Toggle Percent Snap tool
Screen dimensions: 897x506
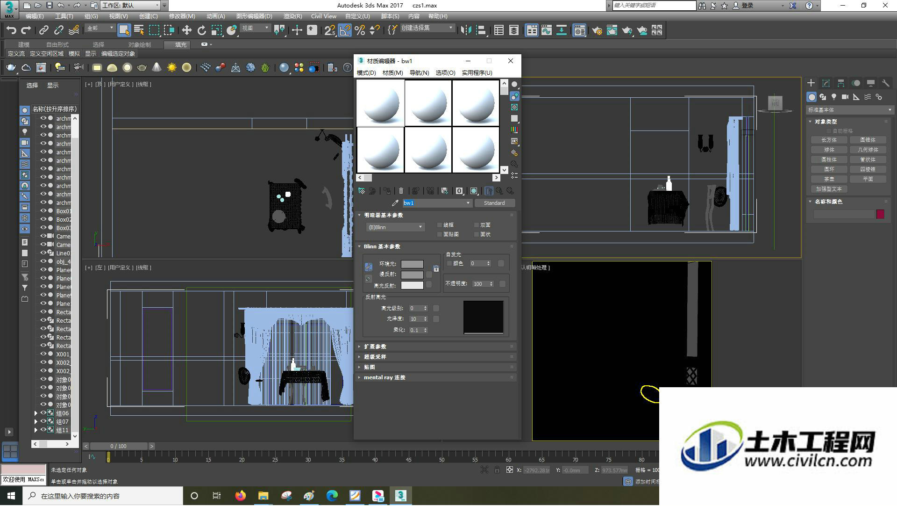pyautogui.click(x=360, y=30)
